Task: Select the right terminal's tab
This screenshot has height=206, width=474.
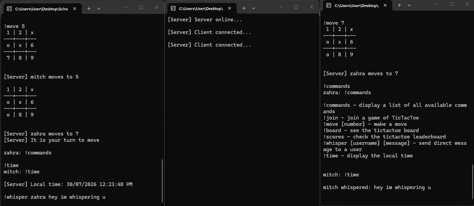Action: point(357,5)
